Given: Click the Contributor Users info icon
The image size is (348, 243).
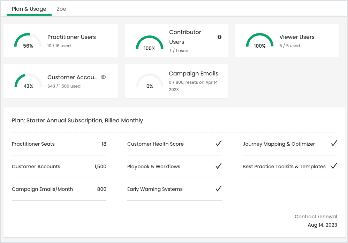Looking at the screenshot, I should click(219, 37).
